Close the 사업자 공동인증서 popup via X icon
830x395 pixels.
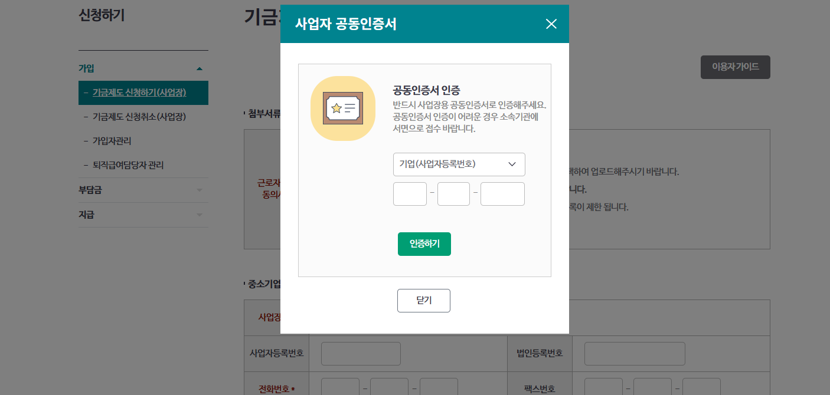(551, 24)
